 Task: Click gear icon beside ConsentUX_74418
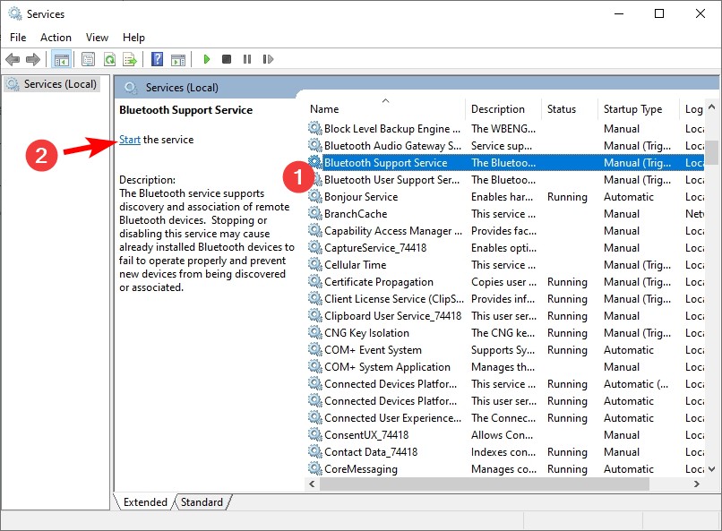[315, 435]
